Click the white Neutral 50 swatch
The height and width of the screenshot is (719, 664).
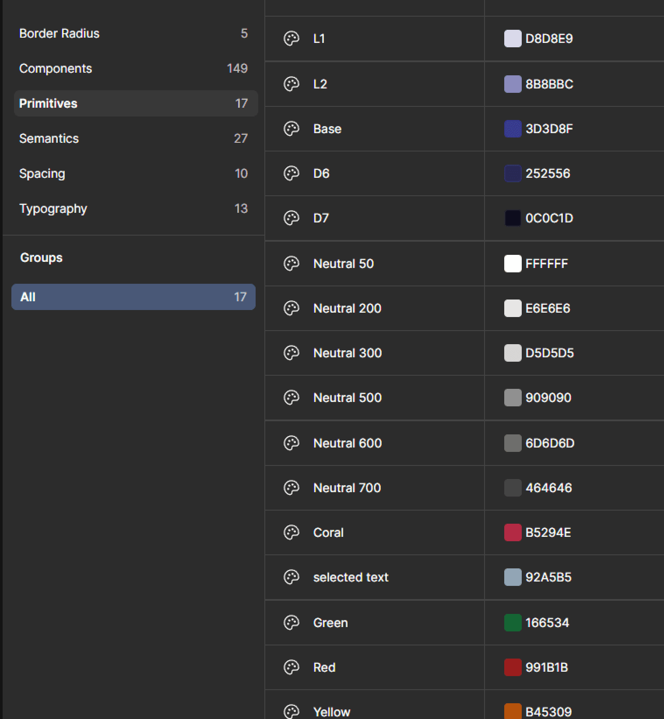click(x=513, y=264)
